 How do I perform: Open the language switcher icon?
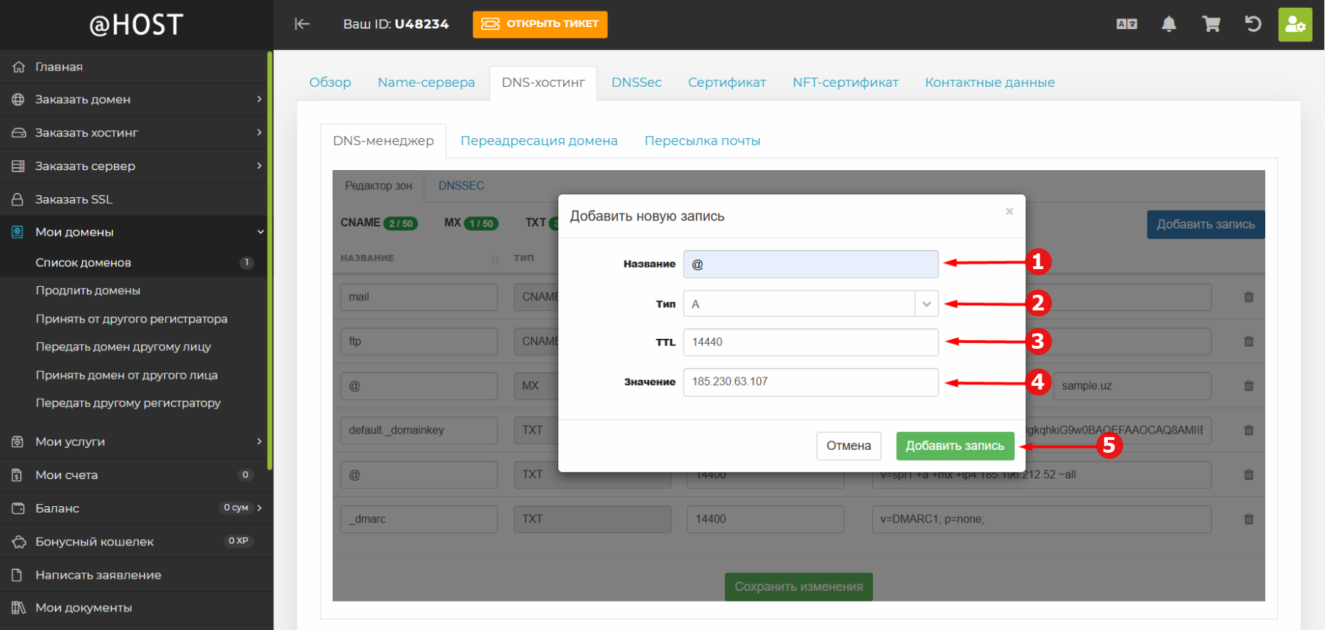click(1126, 24)
